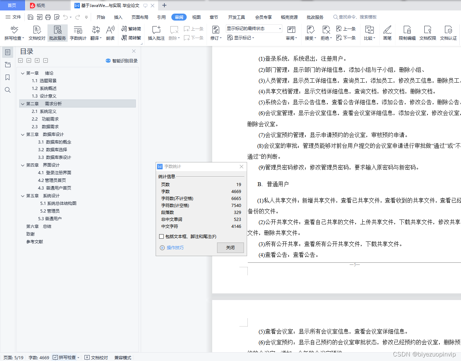Click 繁转简 traditional to simplified conversion
Viewport: 461px width, 361px height.
point(131,29)
